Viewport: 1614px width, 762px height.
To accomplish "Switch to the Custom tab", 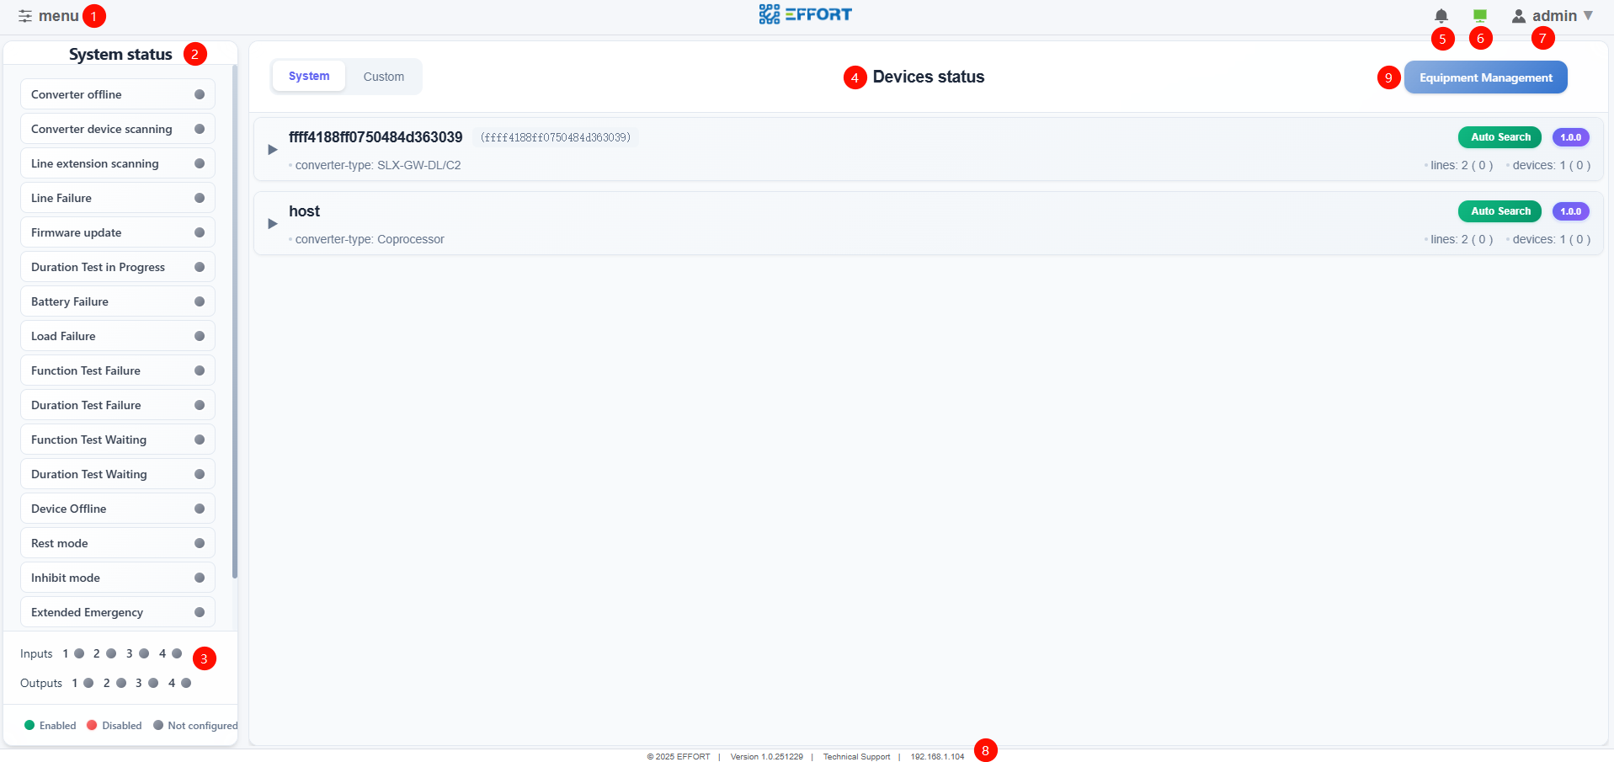I will coord(383,77).
